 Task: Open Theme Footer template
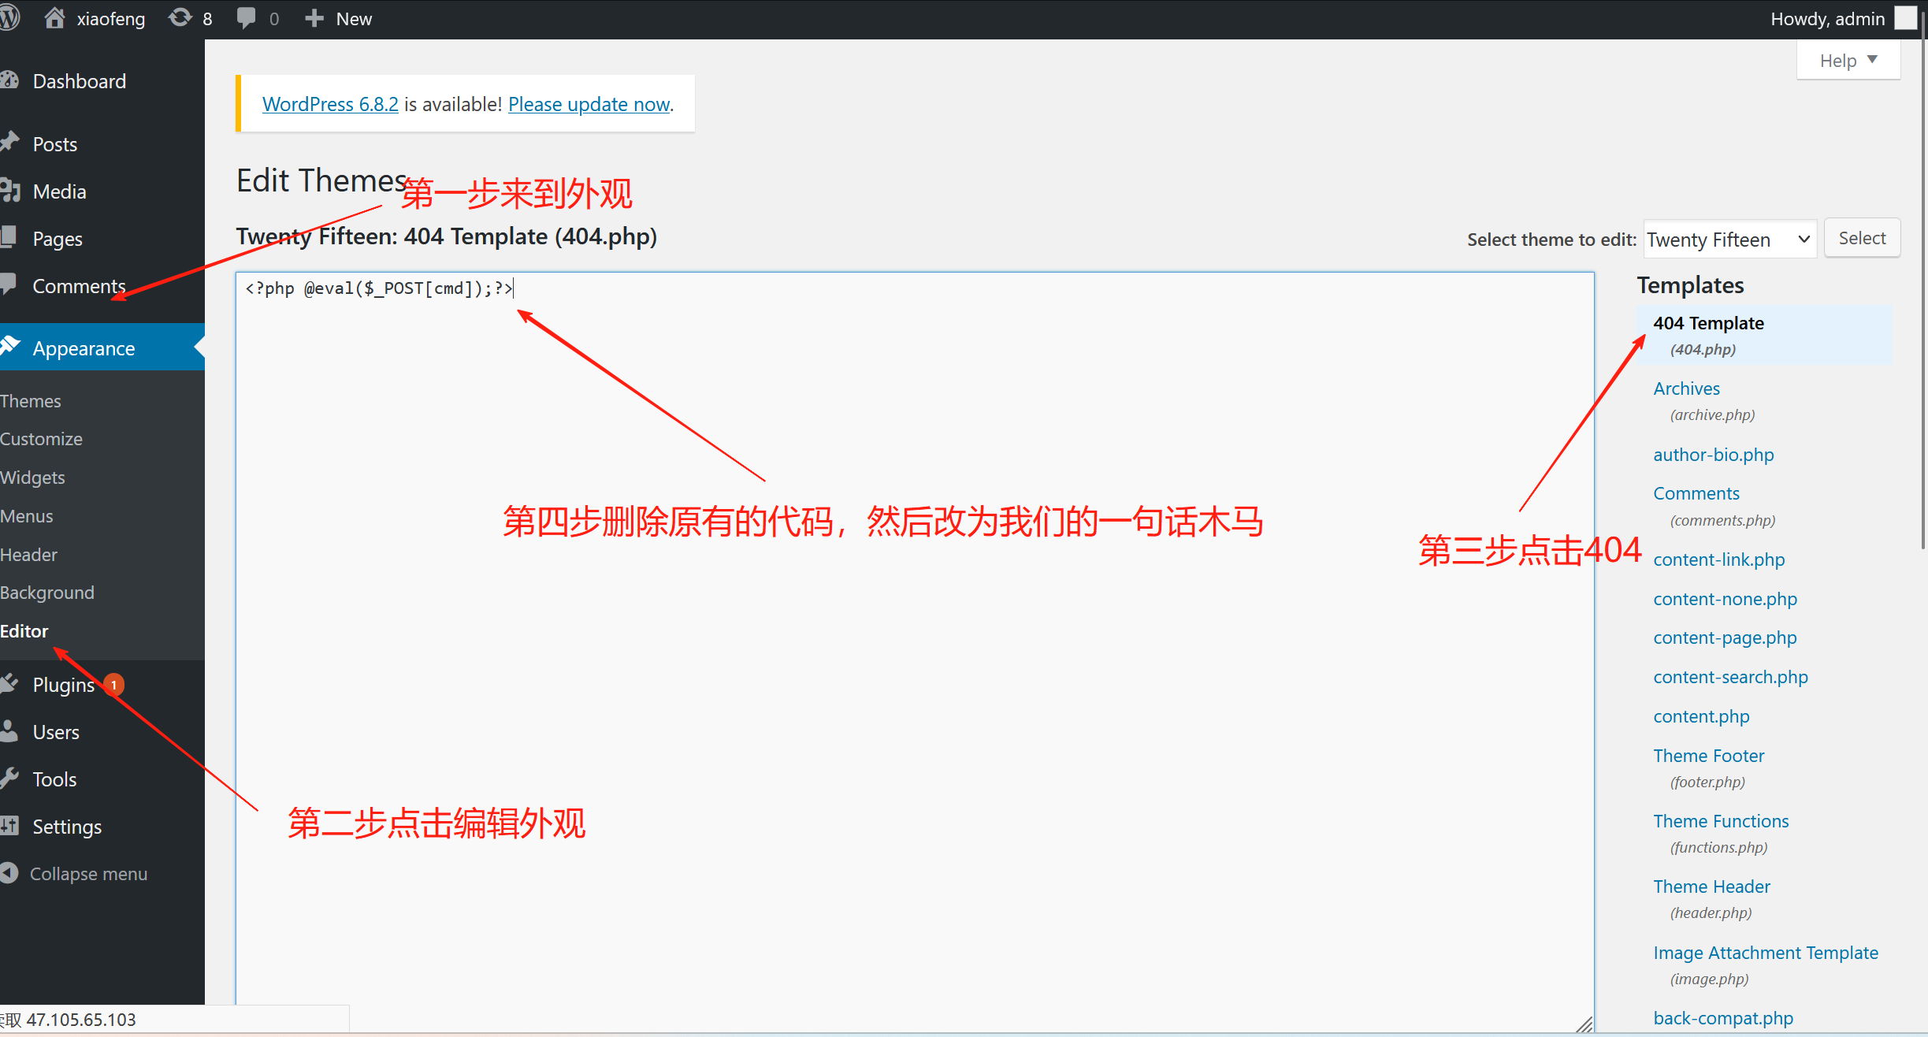[1709, 756]
